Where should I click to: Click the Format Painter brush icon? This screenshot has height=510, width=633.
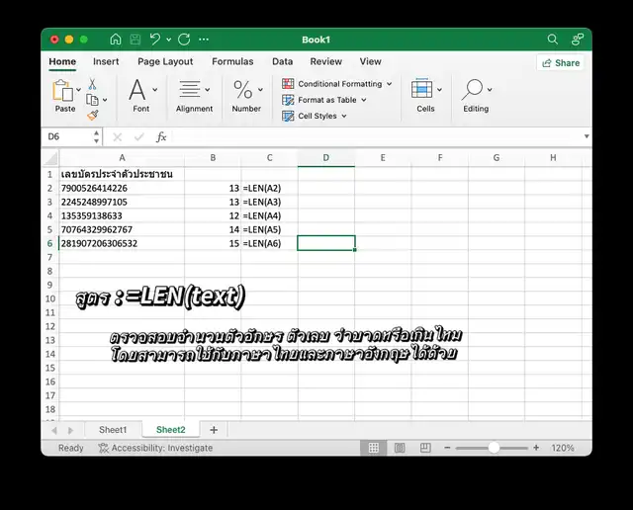click(92, 115)
